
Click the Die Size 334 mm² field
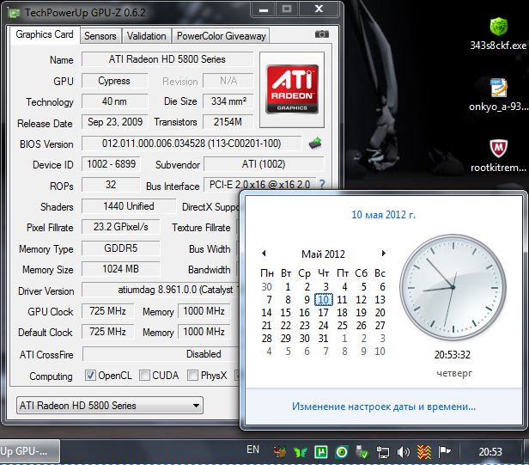tap(228, 101)
